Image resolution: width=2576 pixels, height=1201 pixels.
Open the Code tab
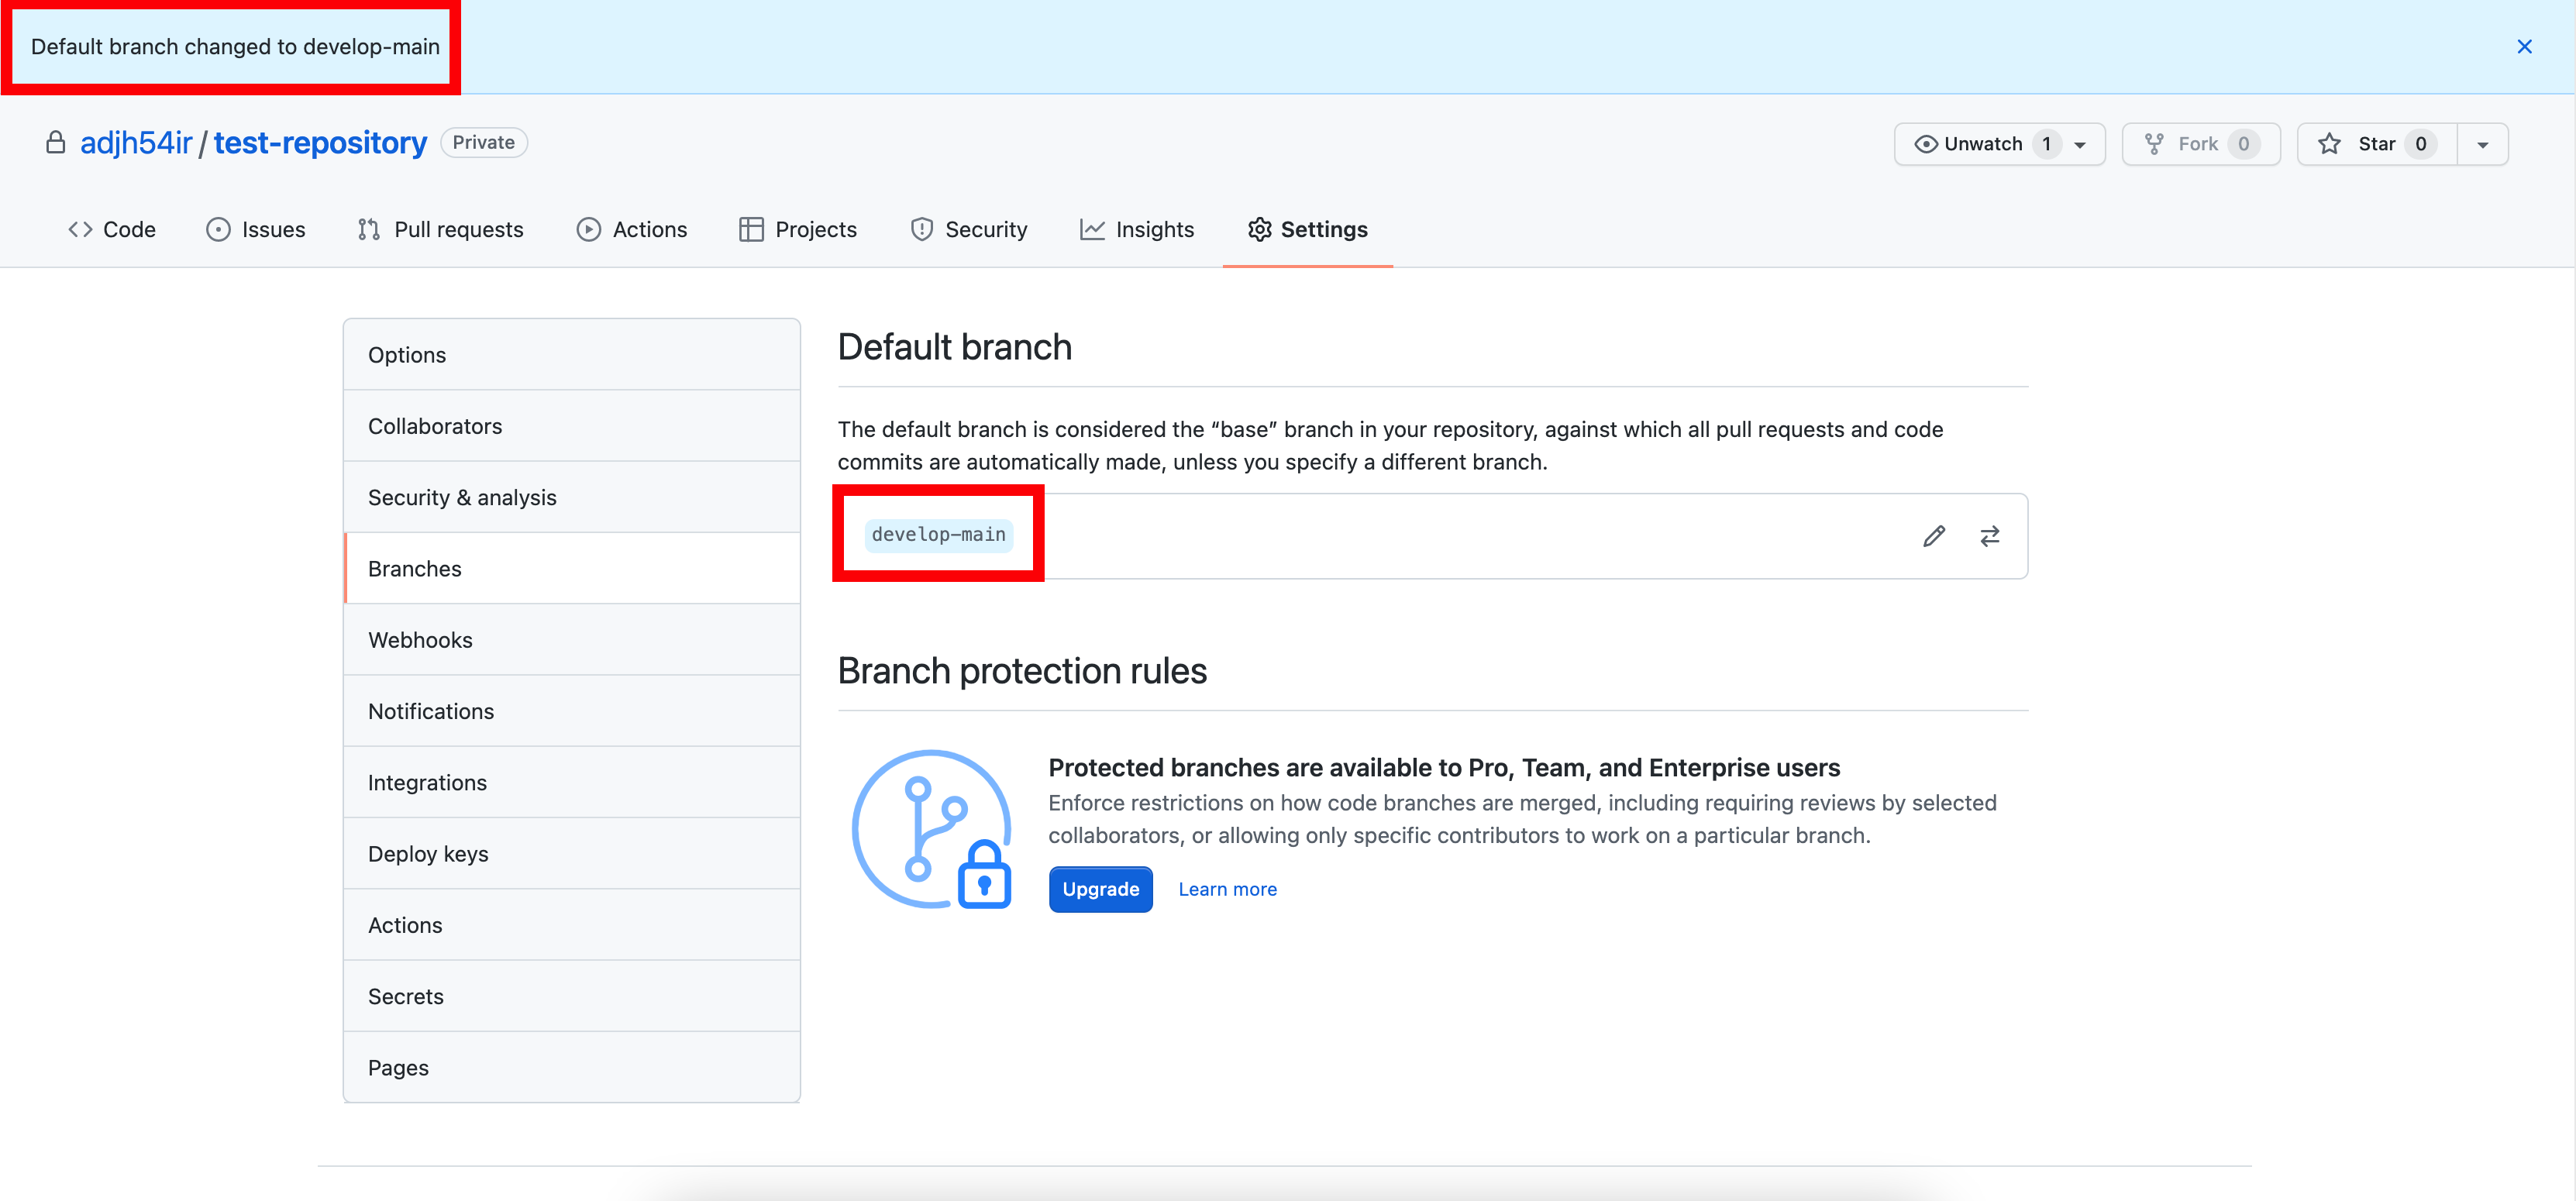coord(112,229)
